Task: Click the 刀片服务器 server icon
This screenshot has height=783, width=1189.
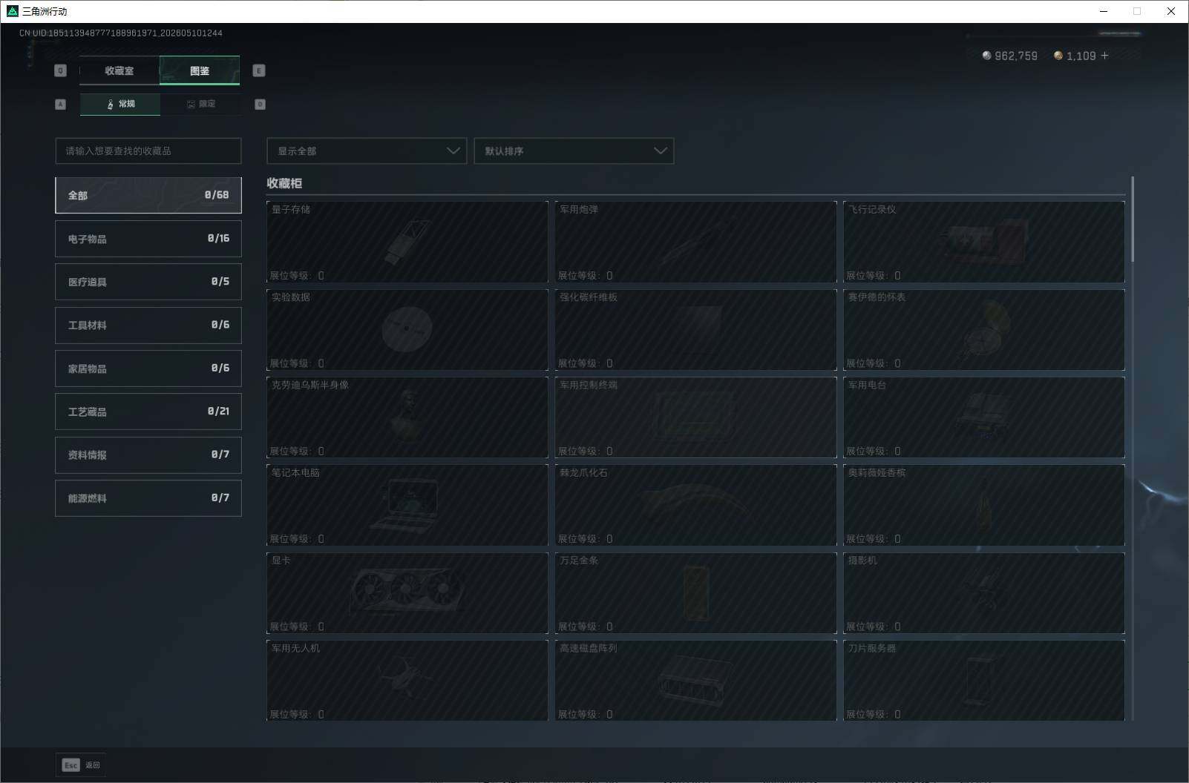Action: (980, 680)
